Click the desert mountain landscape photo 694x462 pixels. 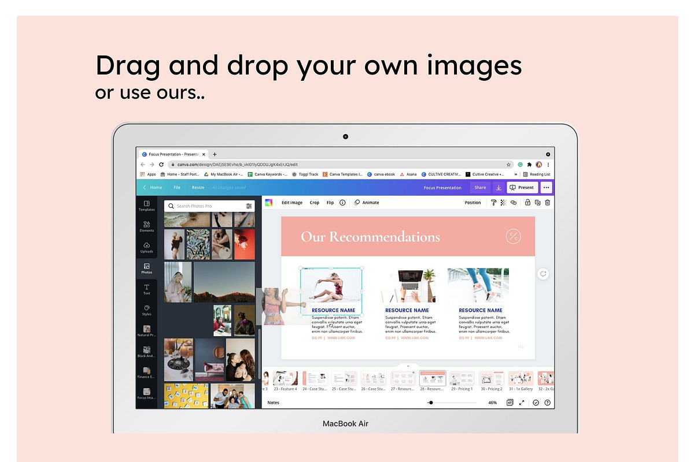[224, 282]
